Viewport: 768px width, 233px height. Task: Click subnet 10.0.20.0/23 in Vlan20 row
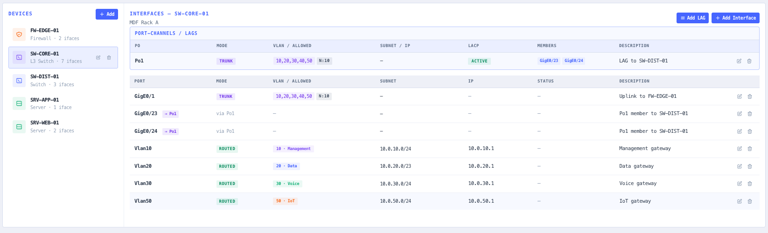396,166
